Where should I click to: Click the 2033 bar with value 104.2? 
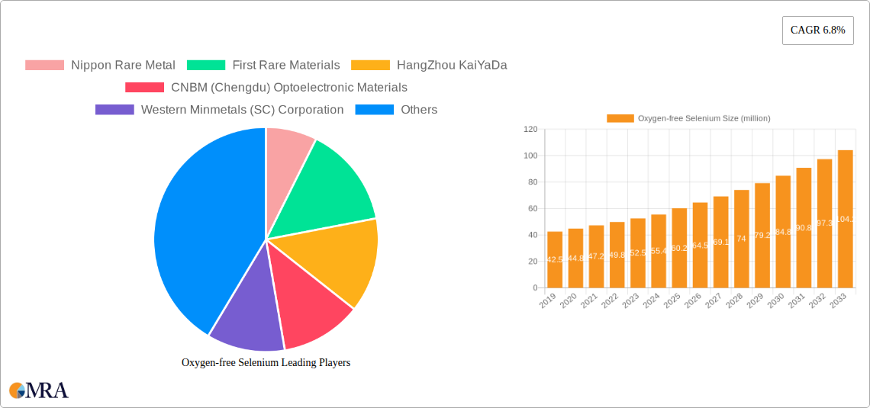[x=845, y=219]
